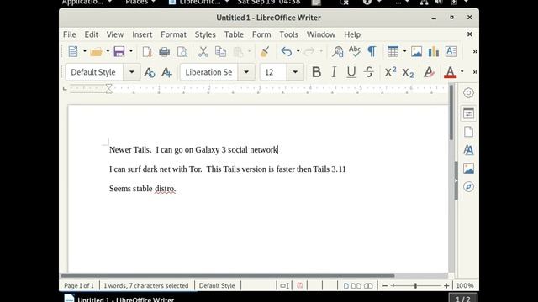Save the document with the floppy icon

coord(119,52)
